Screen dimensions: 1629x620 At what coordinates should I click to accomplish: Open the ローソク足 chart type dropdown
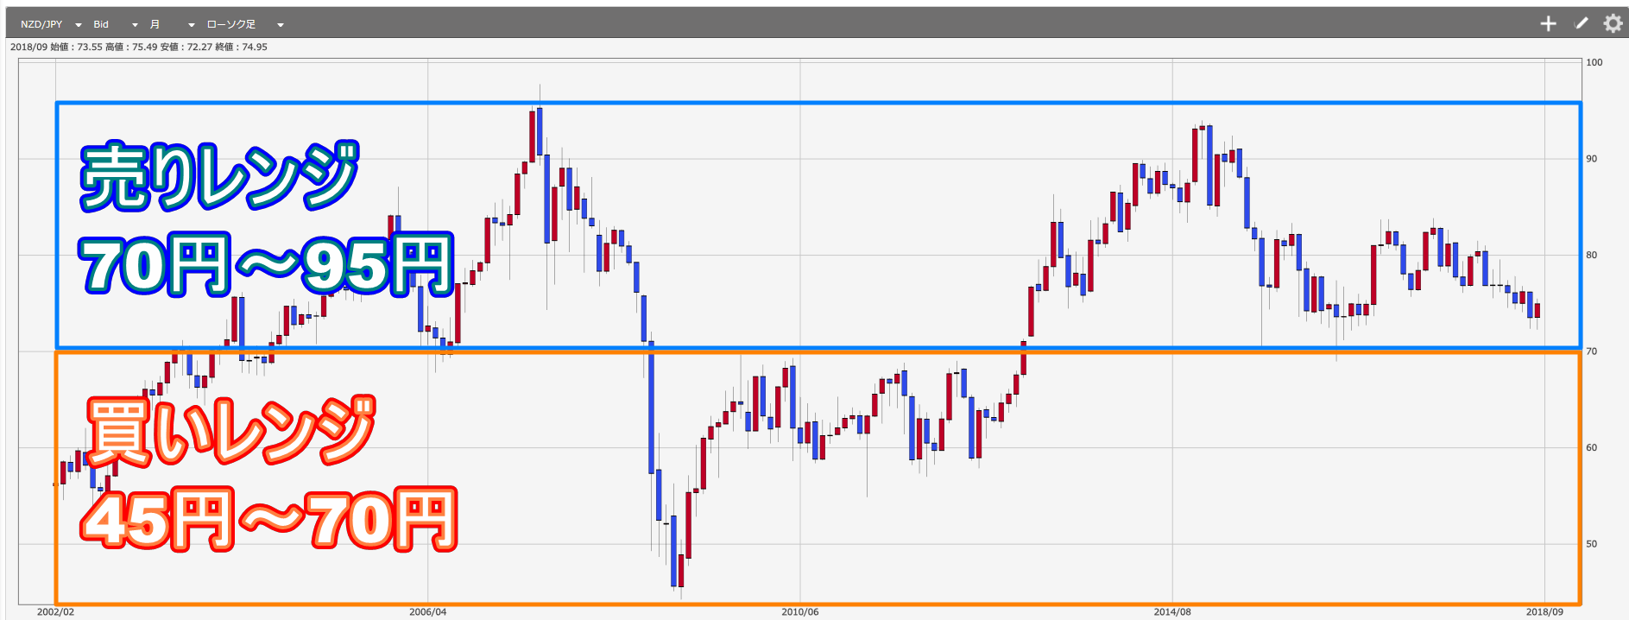click(x=244, y=24)
